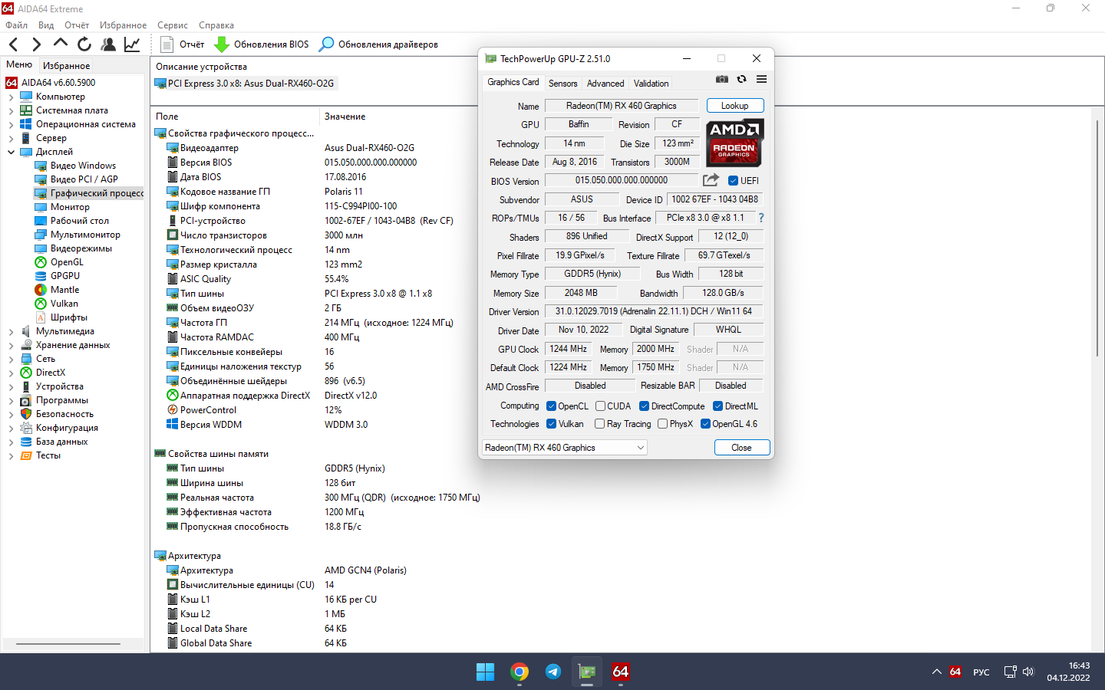Click Обновления драйверов toolbar button

click(x=378, y=44)
